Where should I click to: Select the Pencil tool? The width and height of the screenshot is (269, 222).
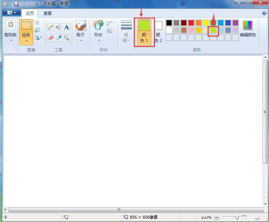tap(51, 27)
